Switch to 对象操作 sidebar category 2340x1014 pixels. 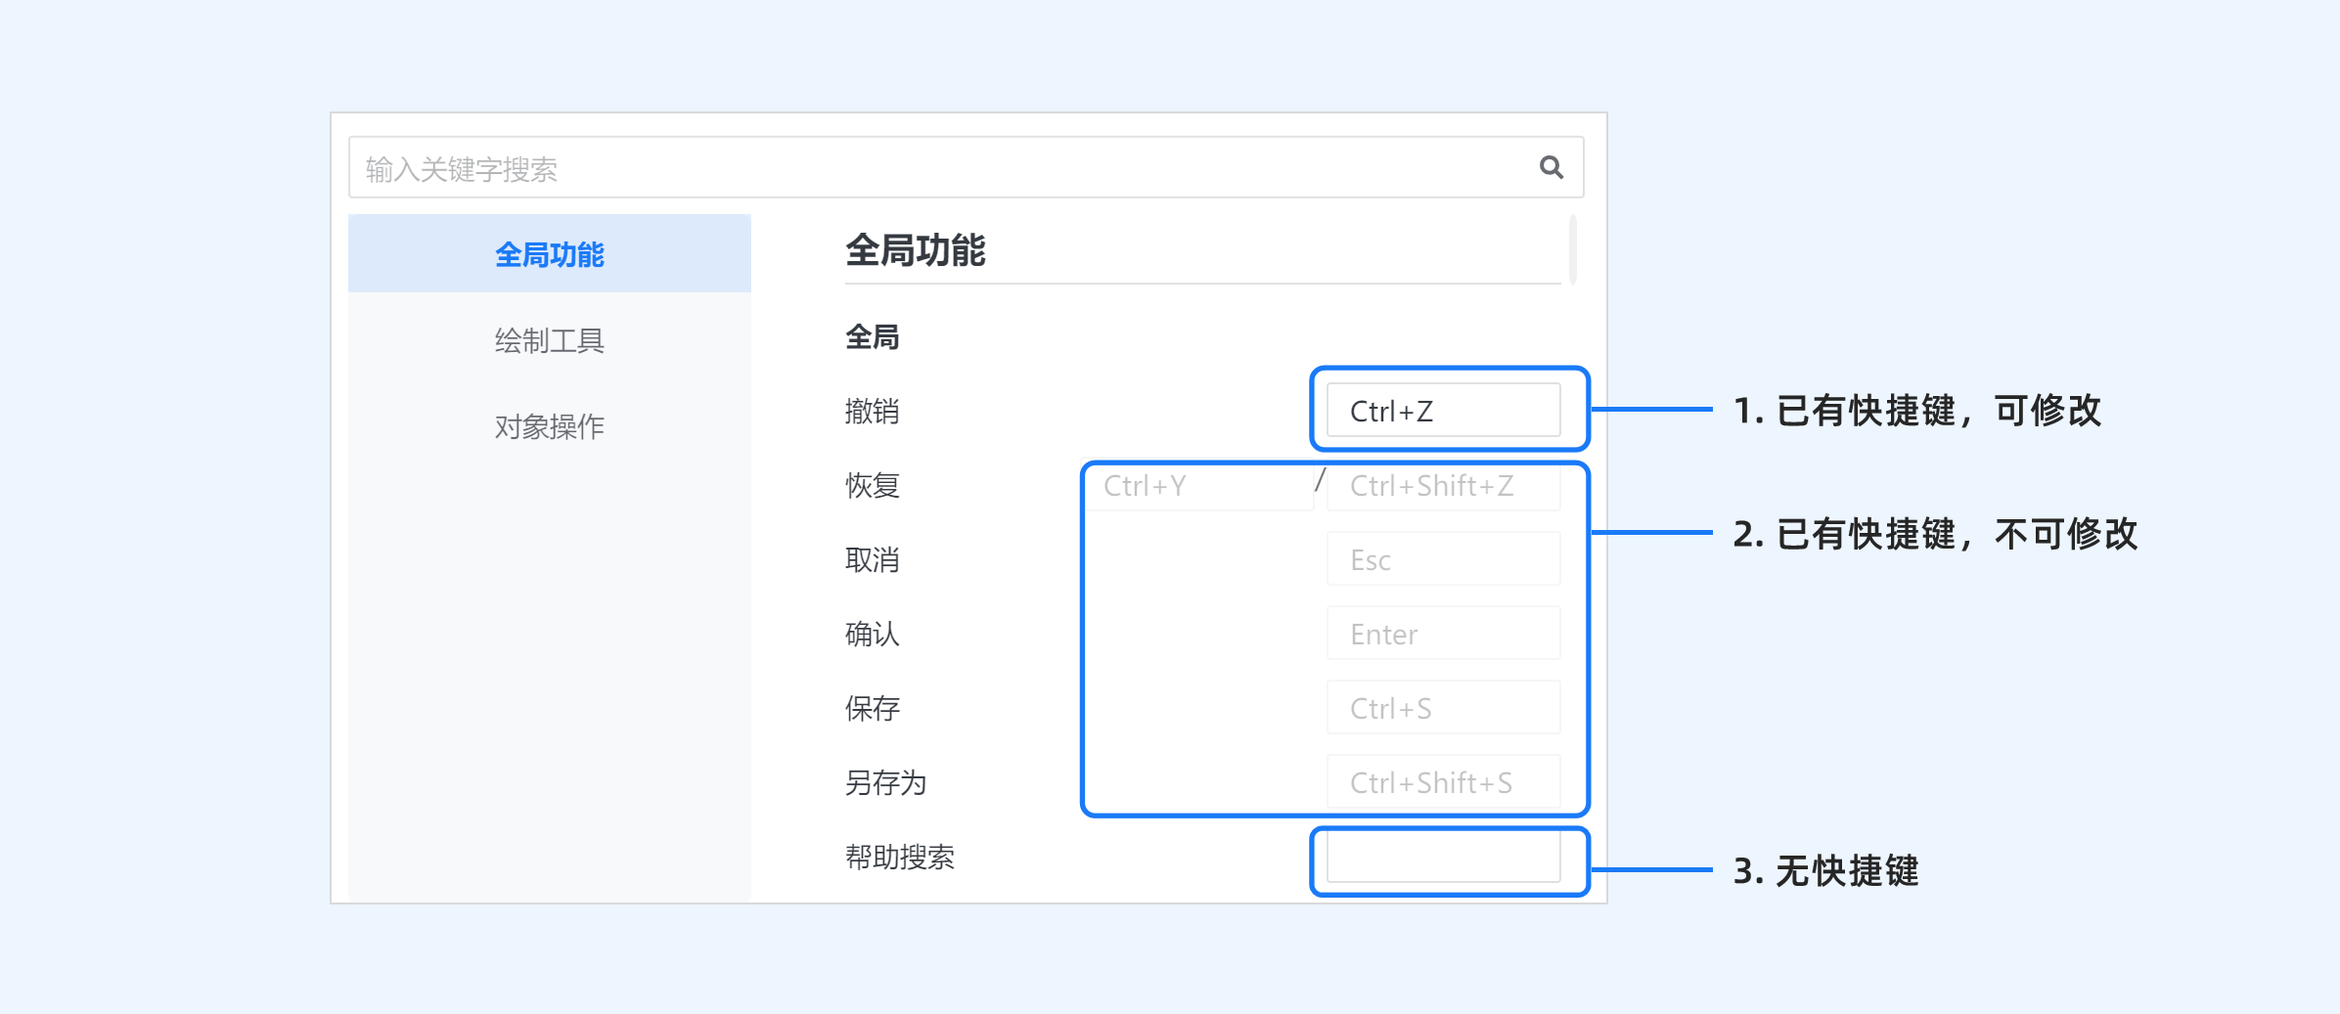pyautogui.click(x=549, y=425)
